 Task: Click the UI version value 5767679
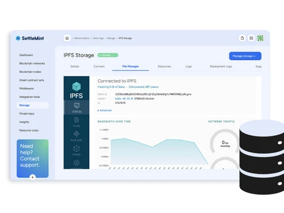(x=120, y=103)
